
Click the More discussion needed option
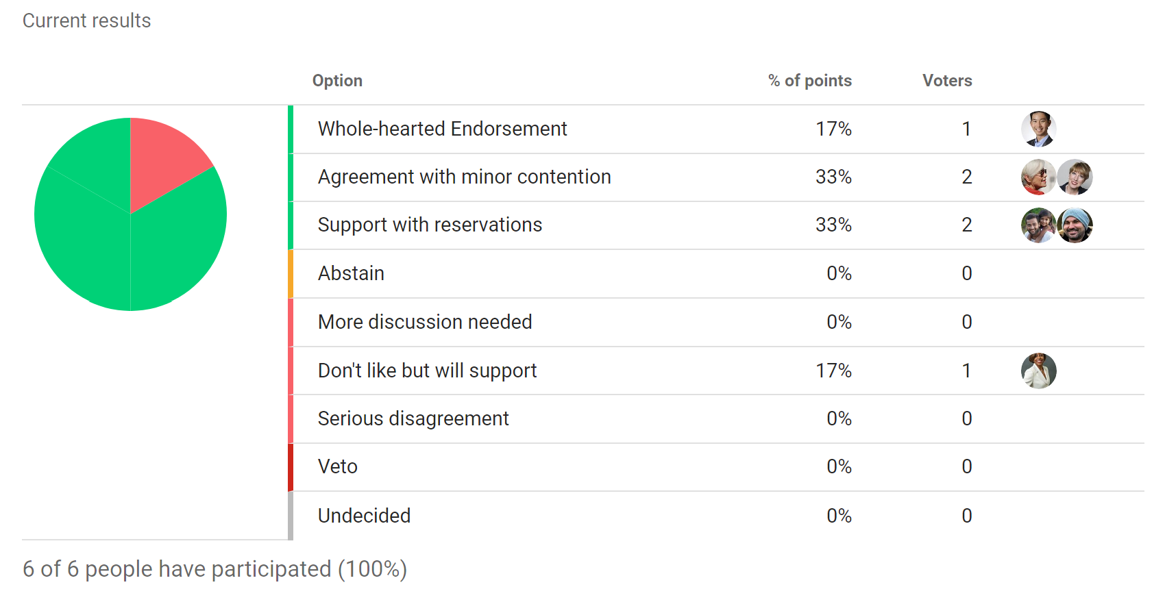tap(425, 322)
